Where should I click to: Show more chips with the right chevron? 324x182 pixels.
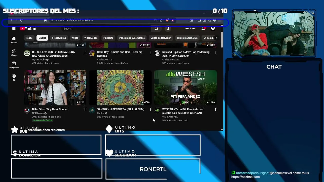(x=216, y=38)
